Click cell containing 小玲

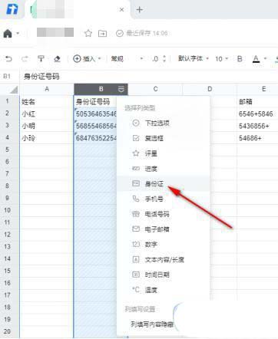click(47, 138)
